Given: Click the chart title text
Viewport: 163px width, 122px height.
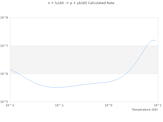Looking at the screenshot, I should coord(81,3).
